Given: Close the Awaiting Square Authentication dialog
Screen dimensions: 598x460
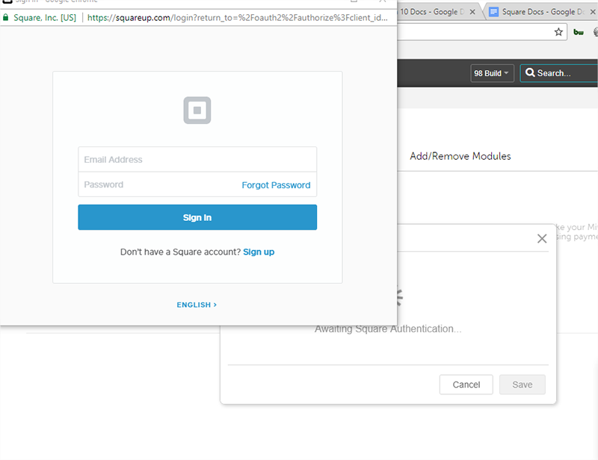Looking at the screenshot, I should coord(542,238).
